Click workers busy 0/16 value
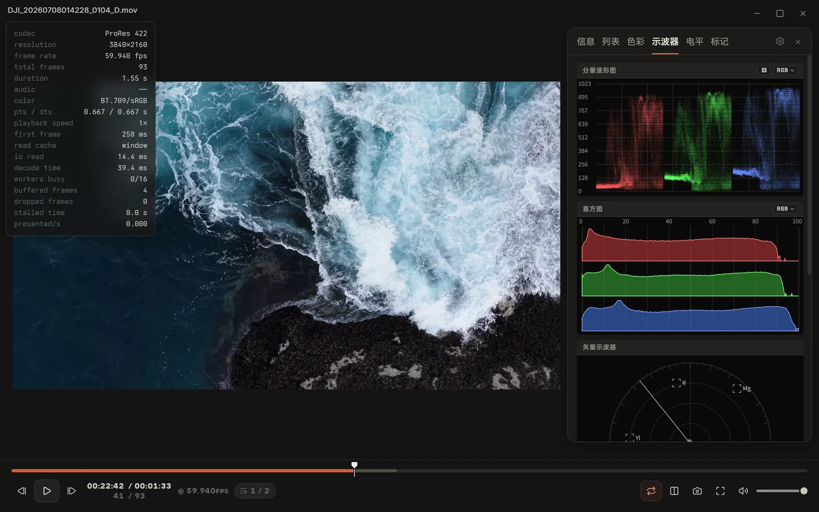819x512 pixels. 139,179
